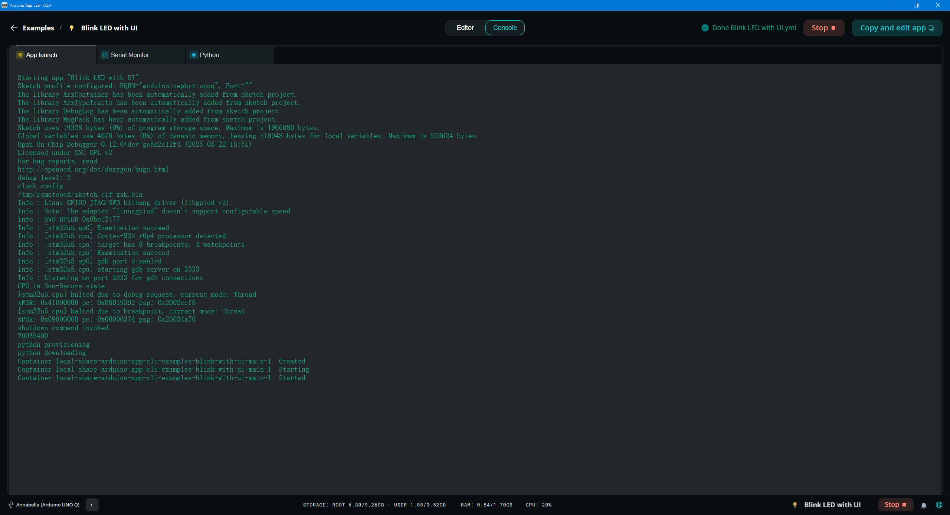Click the Python tab icon

pos(194,55)
